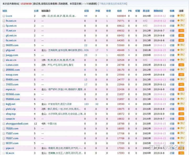Viewport: 189px width, 155px height.
Task: Click backlink count 44 for Lv.cn
Action: pyautogui.click(x=86, y=16)
